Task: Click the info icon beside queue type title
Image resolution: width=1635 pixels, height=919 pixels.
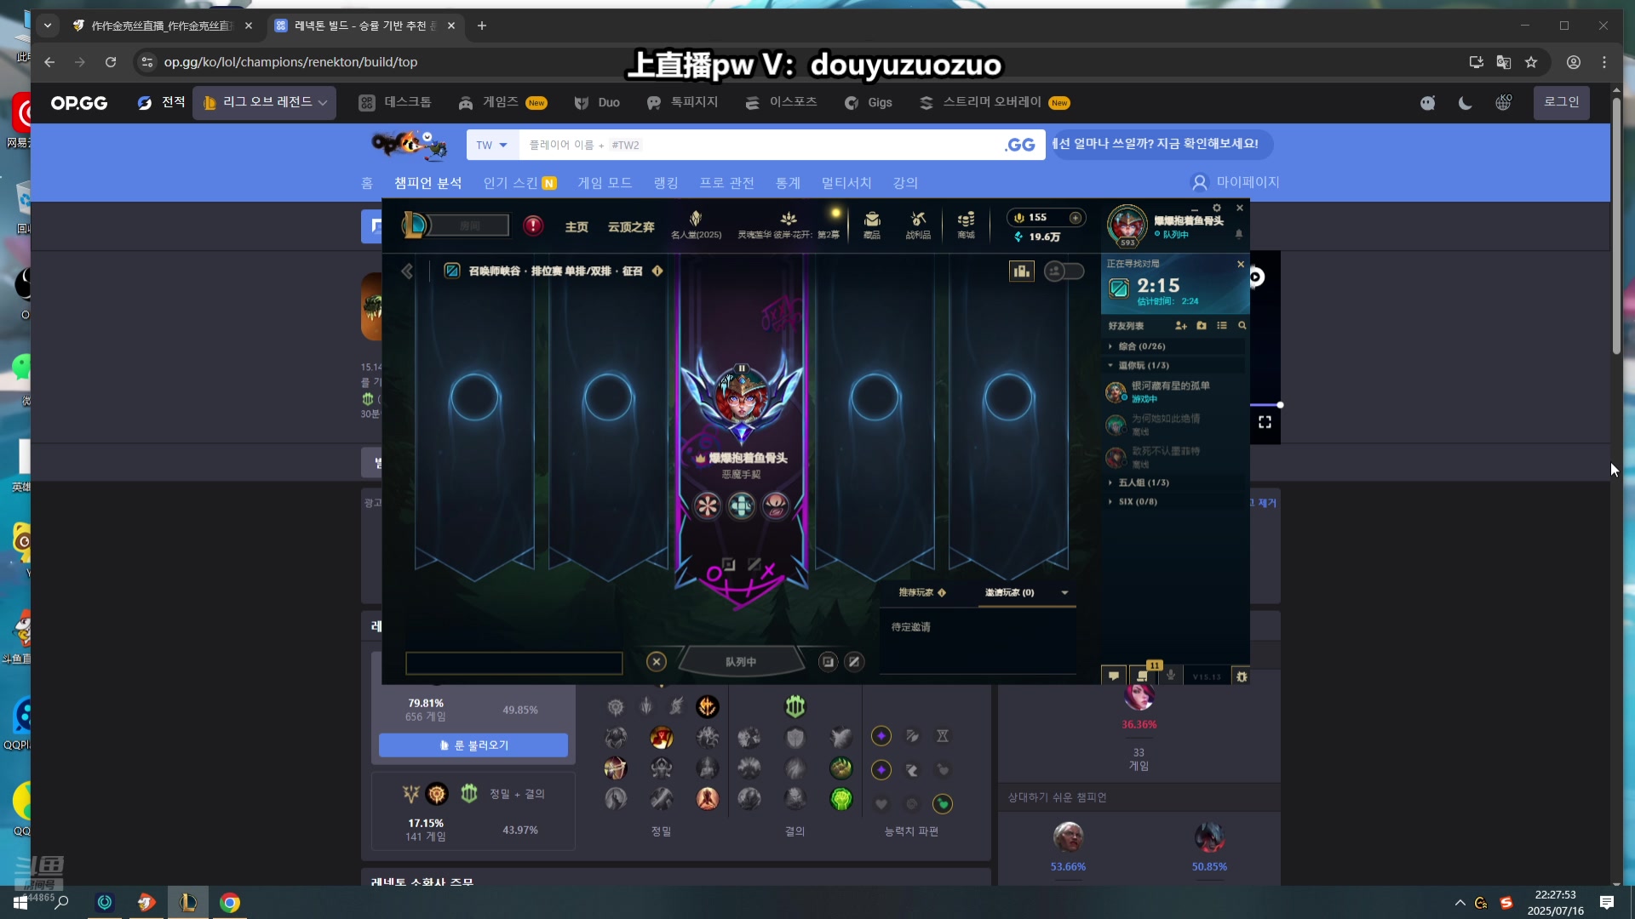Action: [x=657, y=271]
